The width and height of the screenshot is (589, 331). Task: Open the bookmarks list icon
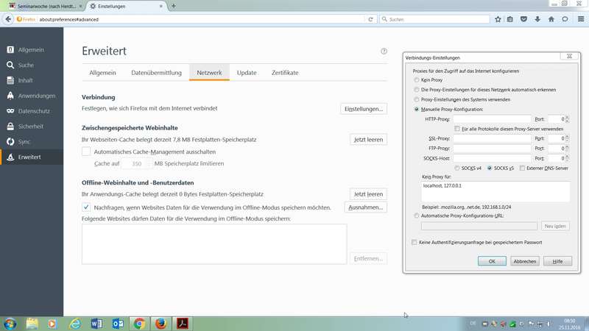point(510,19)
